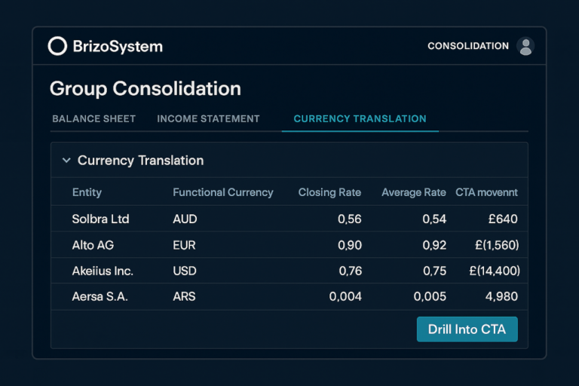Click the Closing Rate column header
The image size is (579, 386).
(x=329, y=192)
